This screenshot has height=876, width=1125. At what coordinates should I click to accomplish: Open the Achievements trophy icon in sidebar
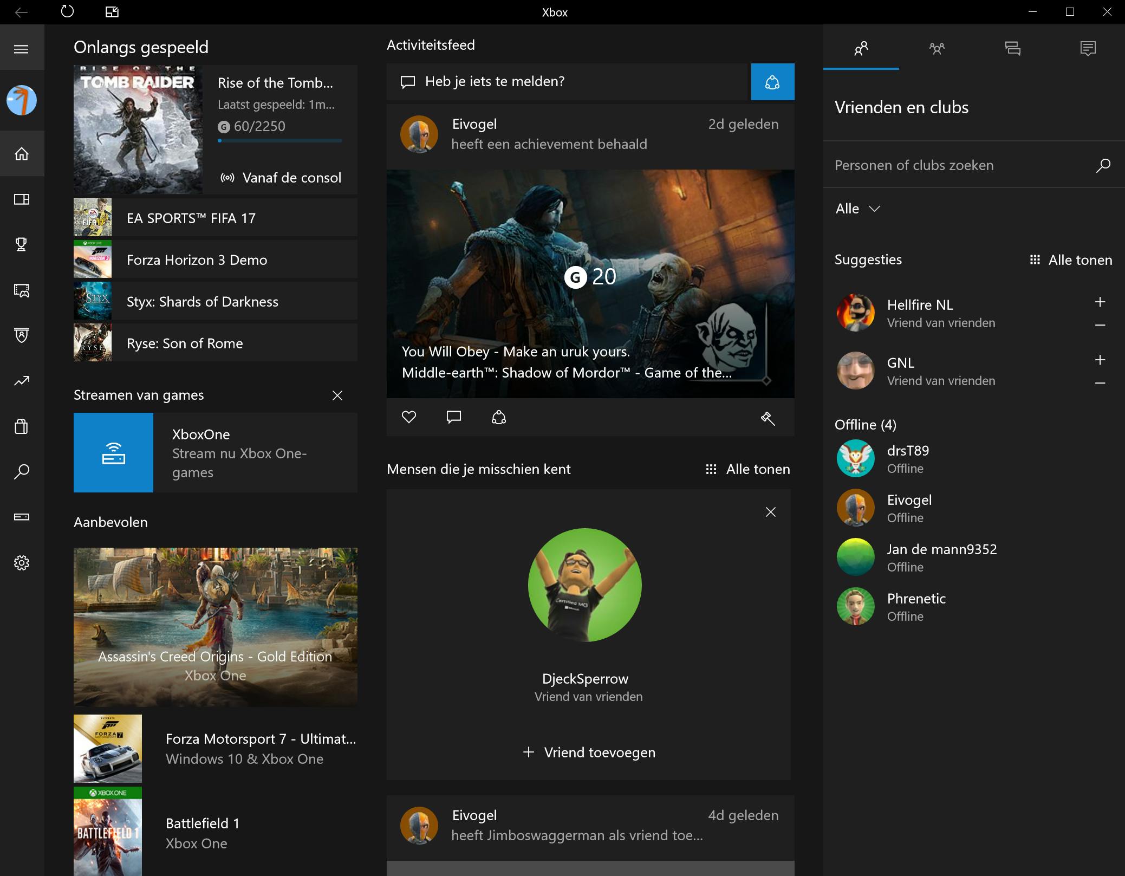click(22, 244)
